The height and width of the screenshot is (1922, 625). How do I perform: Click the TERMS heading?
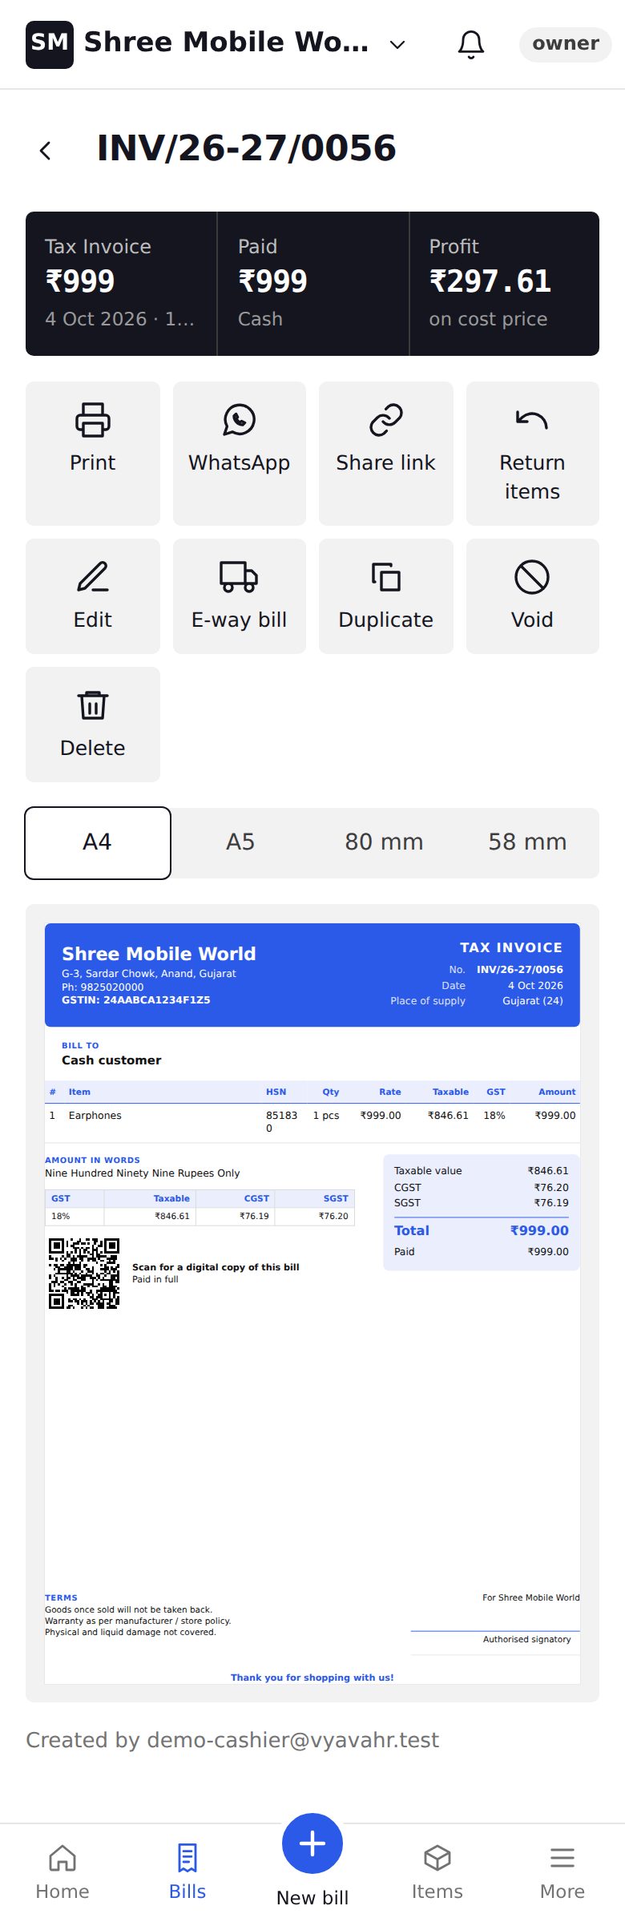[61, 1598]
